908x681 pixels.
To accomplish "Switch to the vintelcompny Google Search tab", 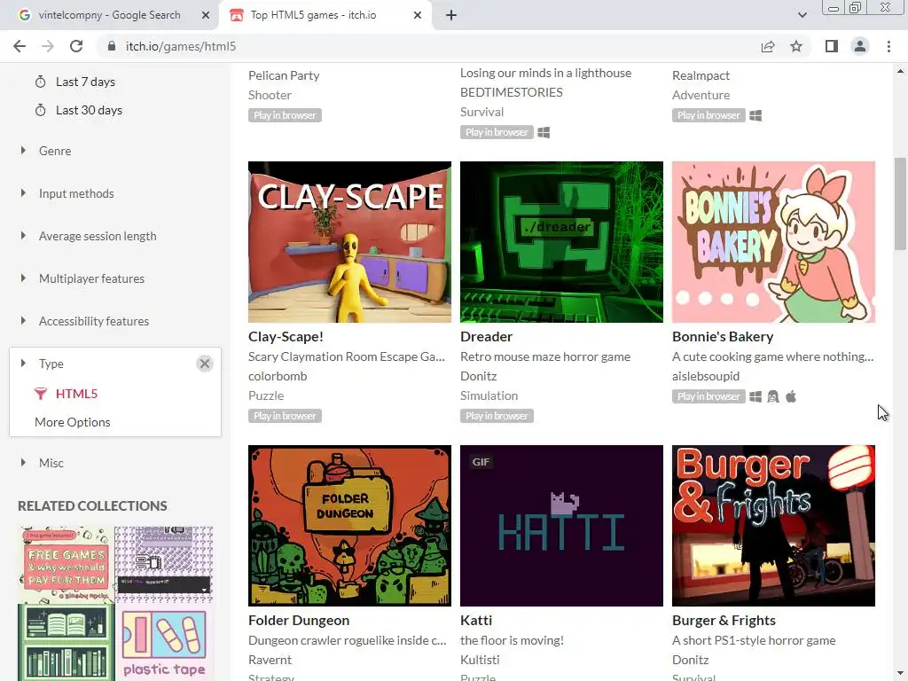I will (109, 15).
